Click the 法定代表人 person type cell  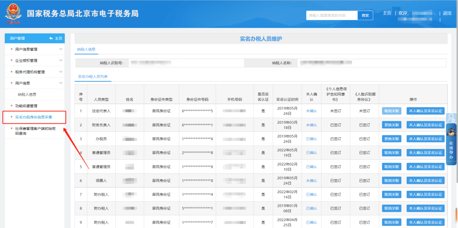101,111
